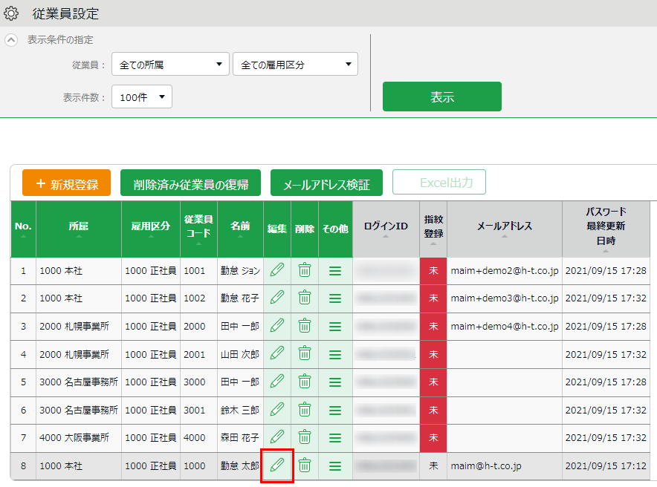Collapse the 表示条件の指定 section
Screen dimensions: 657x487
pyautogui.click(x=11, y=40)
